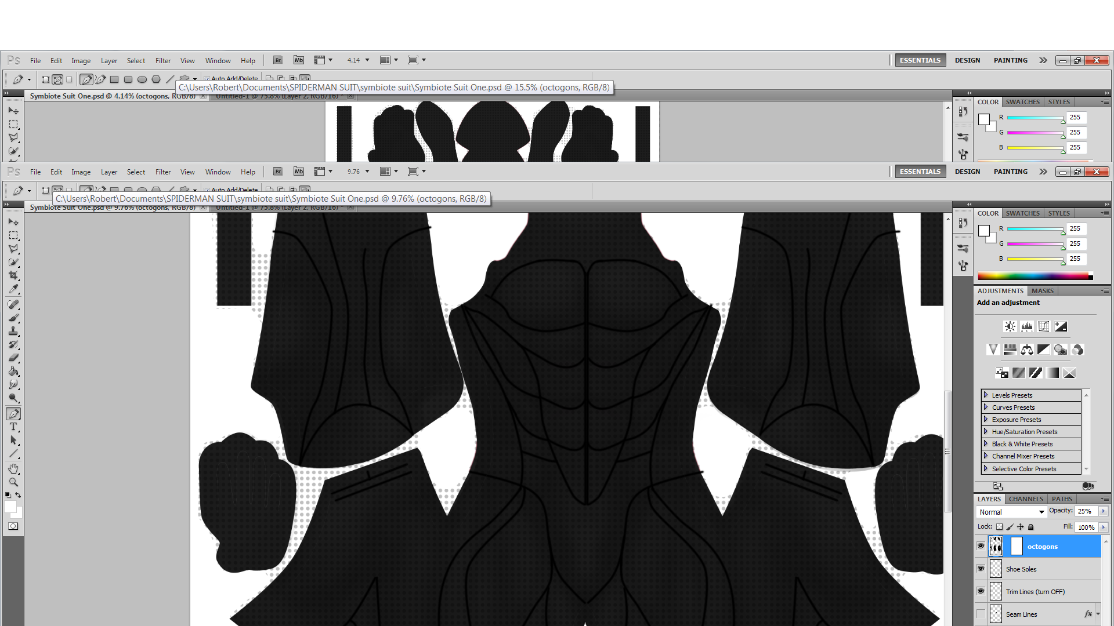This screenshot has height=626, width=1114.
Task: Open Filter menu in lower window
Action: 163,172
